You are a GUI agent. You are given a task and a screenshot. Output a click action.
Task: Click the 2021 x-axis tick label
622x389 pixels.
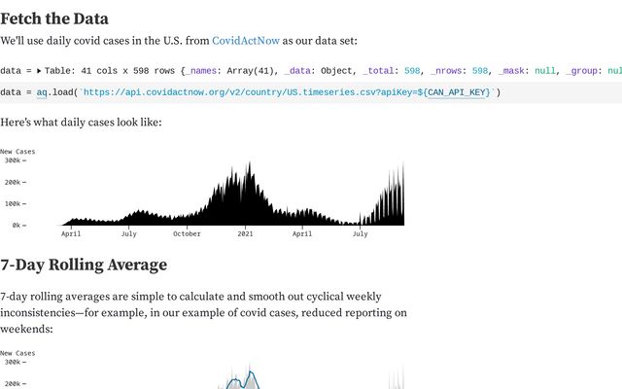(245, 233)
